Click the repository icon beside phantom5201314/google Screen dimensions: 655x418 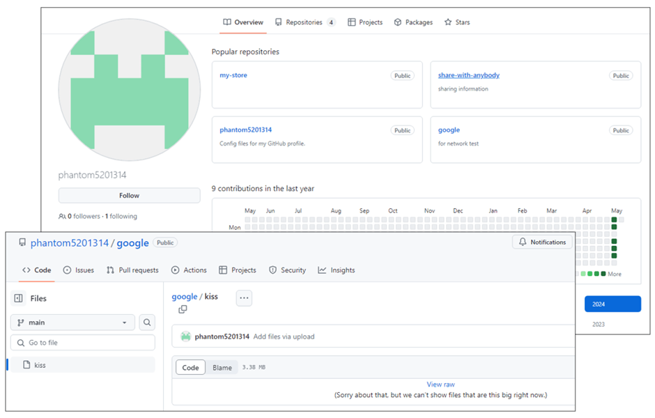click(x=22, y=242)
